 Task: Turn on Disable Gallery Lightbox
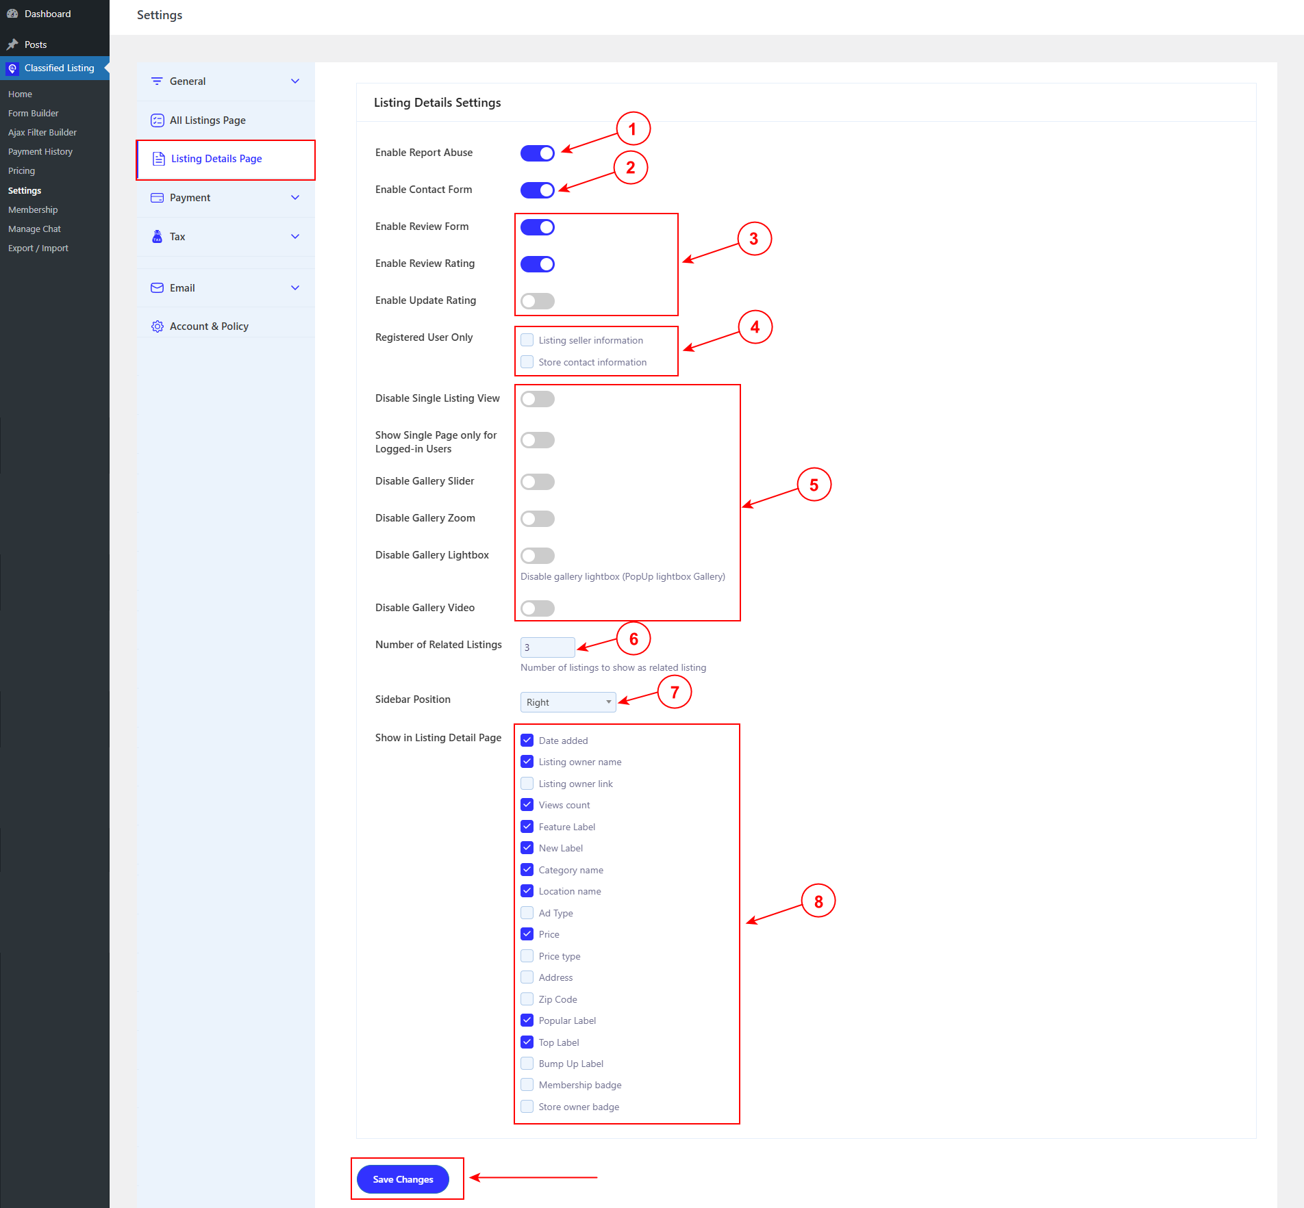[538, 556]
